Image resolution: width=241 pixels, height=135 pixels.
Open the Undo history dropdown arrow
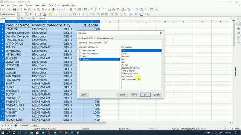(61, 9)
